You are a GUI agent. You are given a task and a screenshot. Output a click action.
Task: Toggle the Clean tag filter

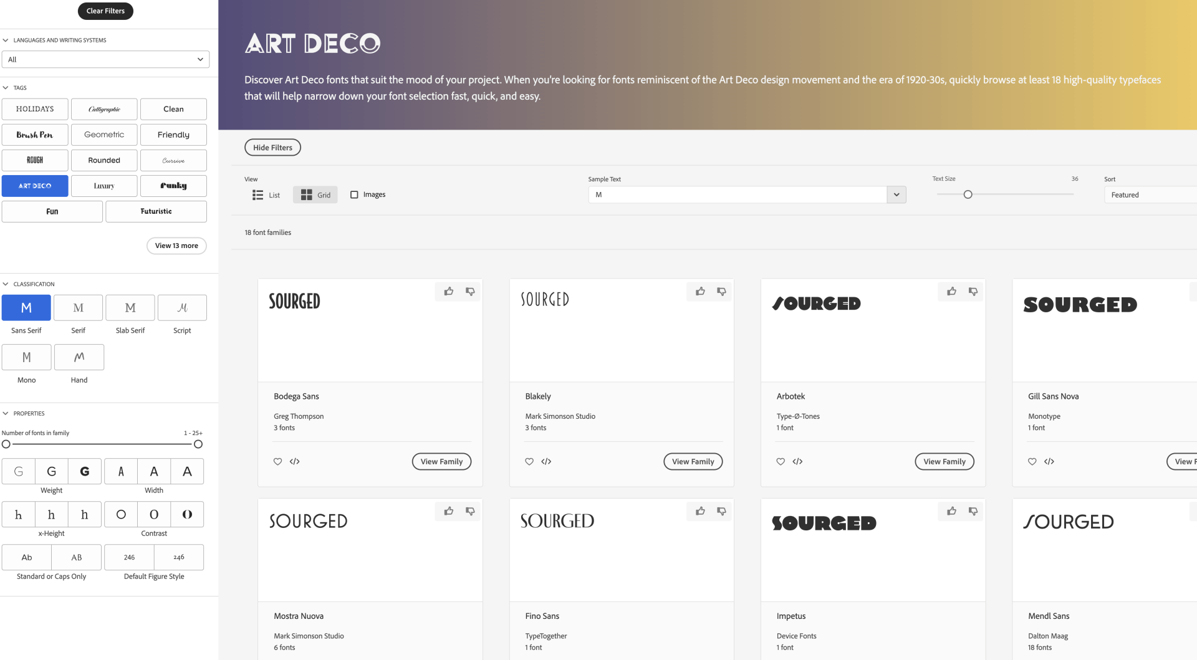click(173, 109)
